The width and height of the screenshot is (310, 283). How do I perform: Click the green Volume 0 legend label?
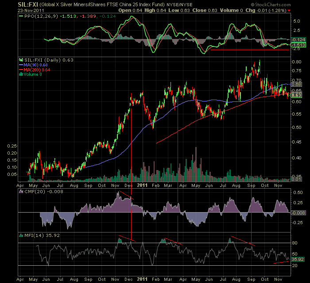pos(33,74)
